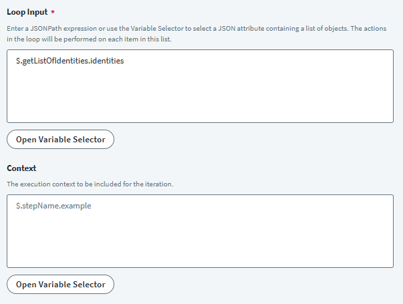Click the Loop Input text area

(x=200, y=86)
